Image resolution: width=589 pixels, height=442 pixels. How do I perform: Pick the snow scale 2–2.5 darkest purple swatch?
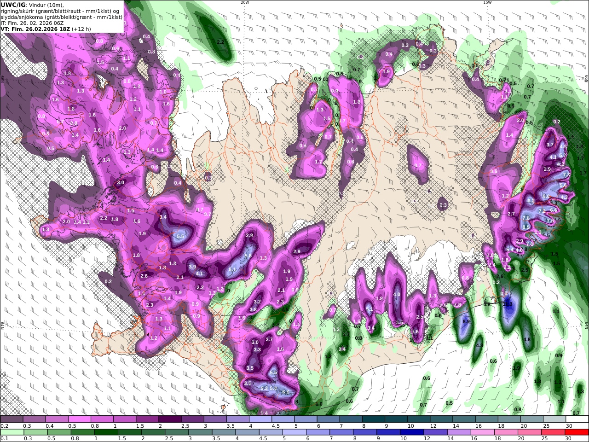point(170,419)
